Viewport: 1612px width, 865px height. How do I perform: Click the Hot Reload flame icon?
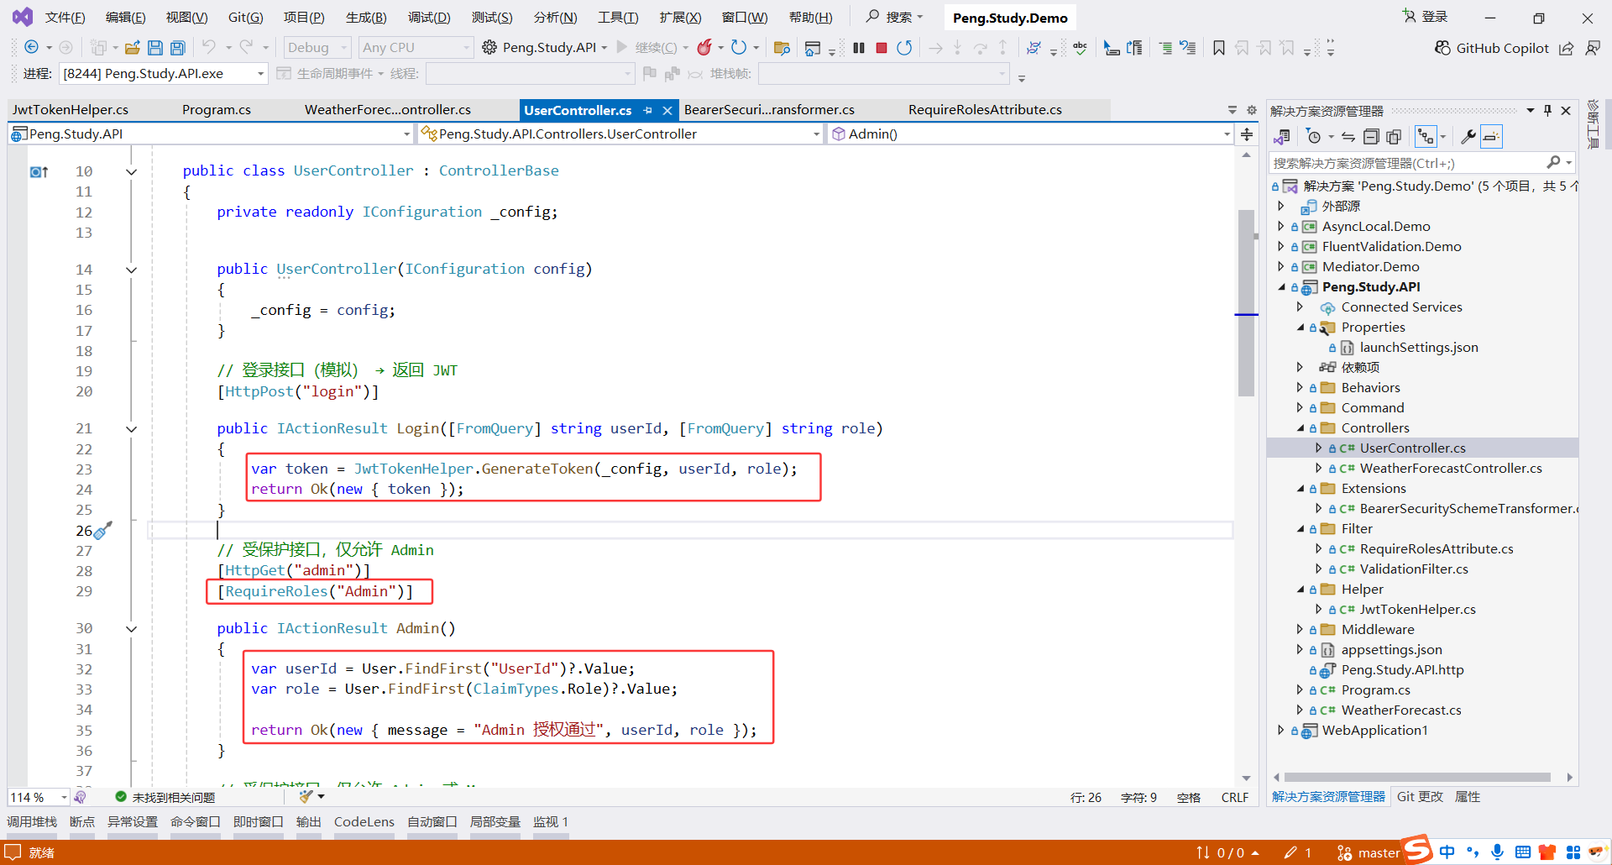pyautogui.click(x=704, y=48)
